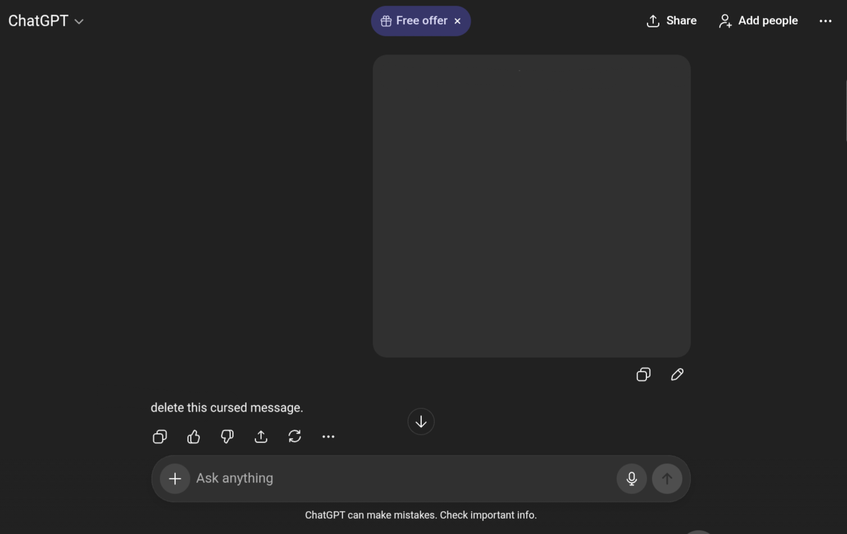Viewport: 847px width, 534px height.
Task: Open conversation options with the ellipsis menu
Action: [826, 21]
